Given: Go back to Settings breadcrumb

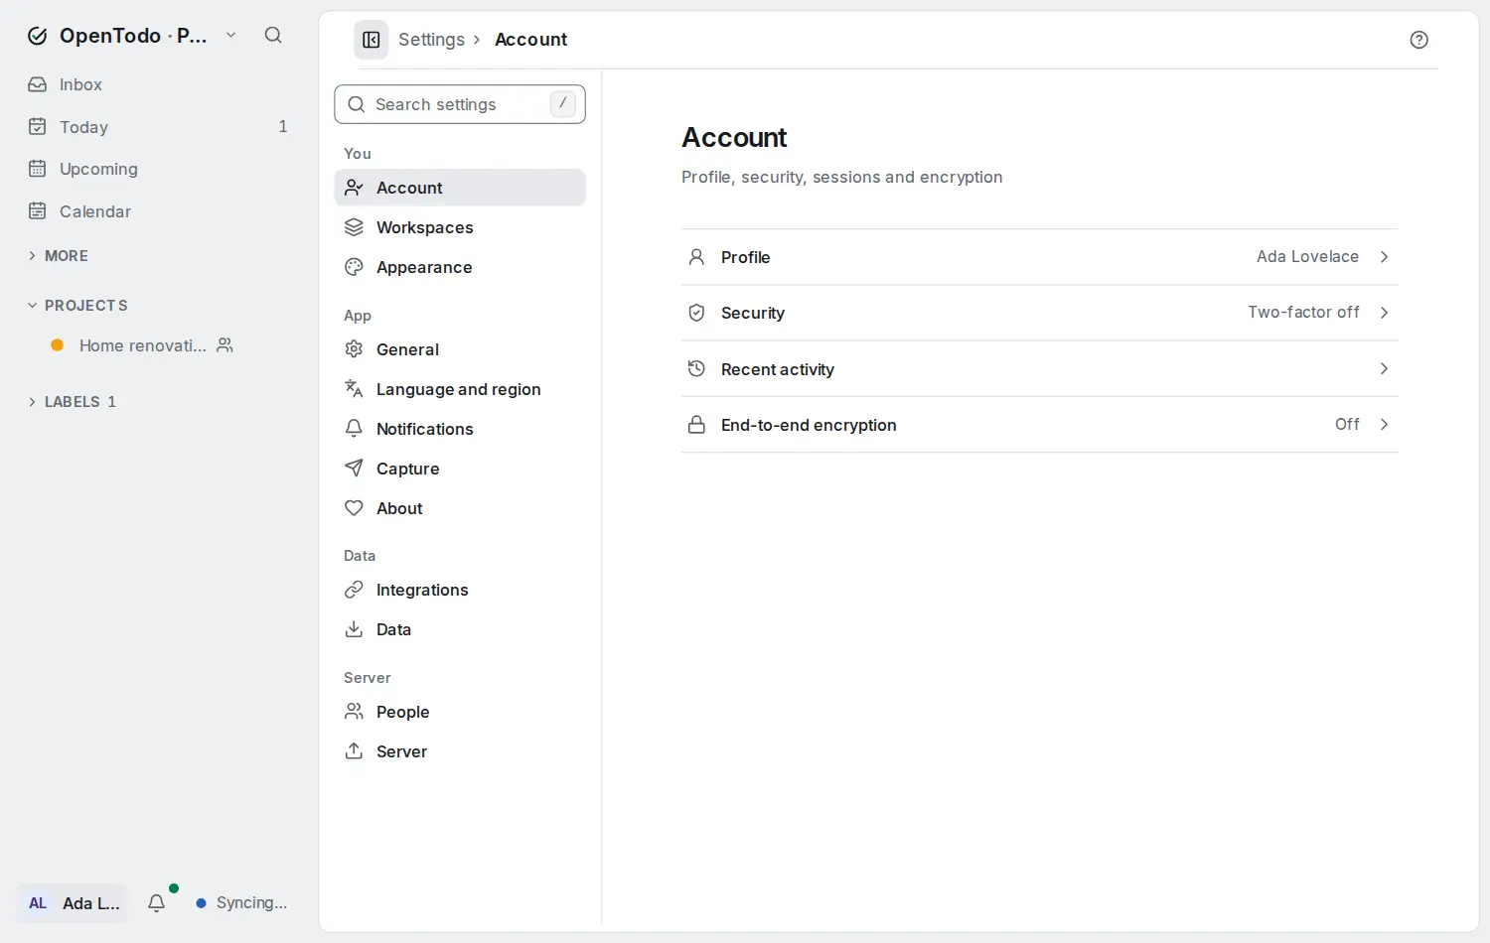Looking at the screenshot, I should coord(431,40).
